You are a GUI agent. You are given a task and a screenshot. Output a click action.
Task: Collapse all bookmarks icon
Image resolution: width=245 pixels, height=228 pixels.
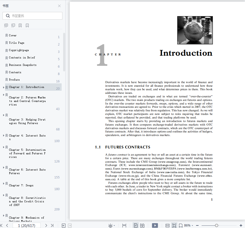tap(13, 25)
